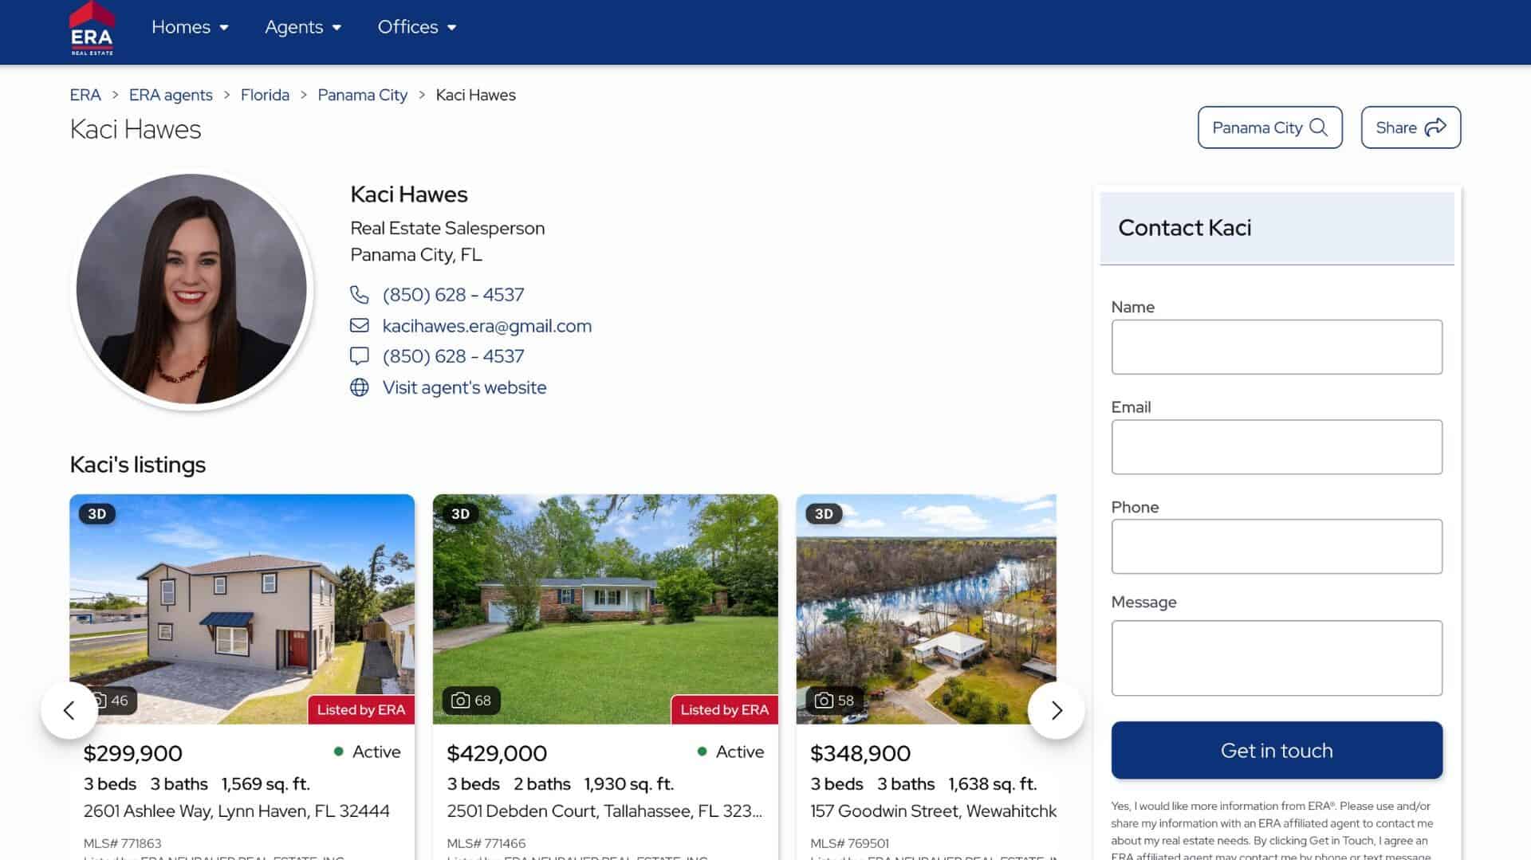Screen dimensions: 1531x860
Task: Open 3D badge on Goodwin Street listing
Action: coord(824,514)
